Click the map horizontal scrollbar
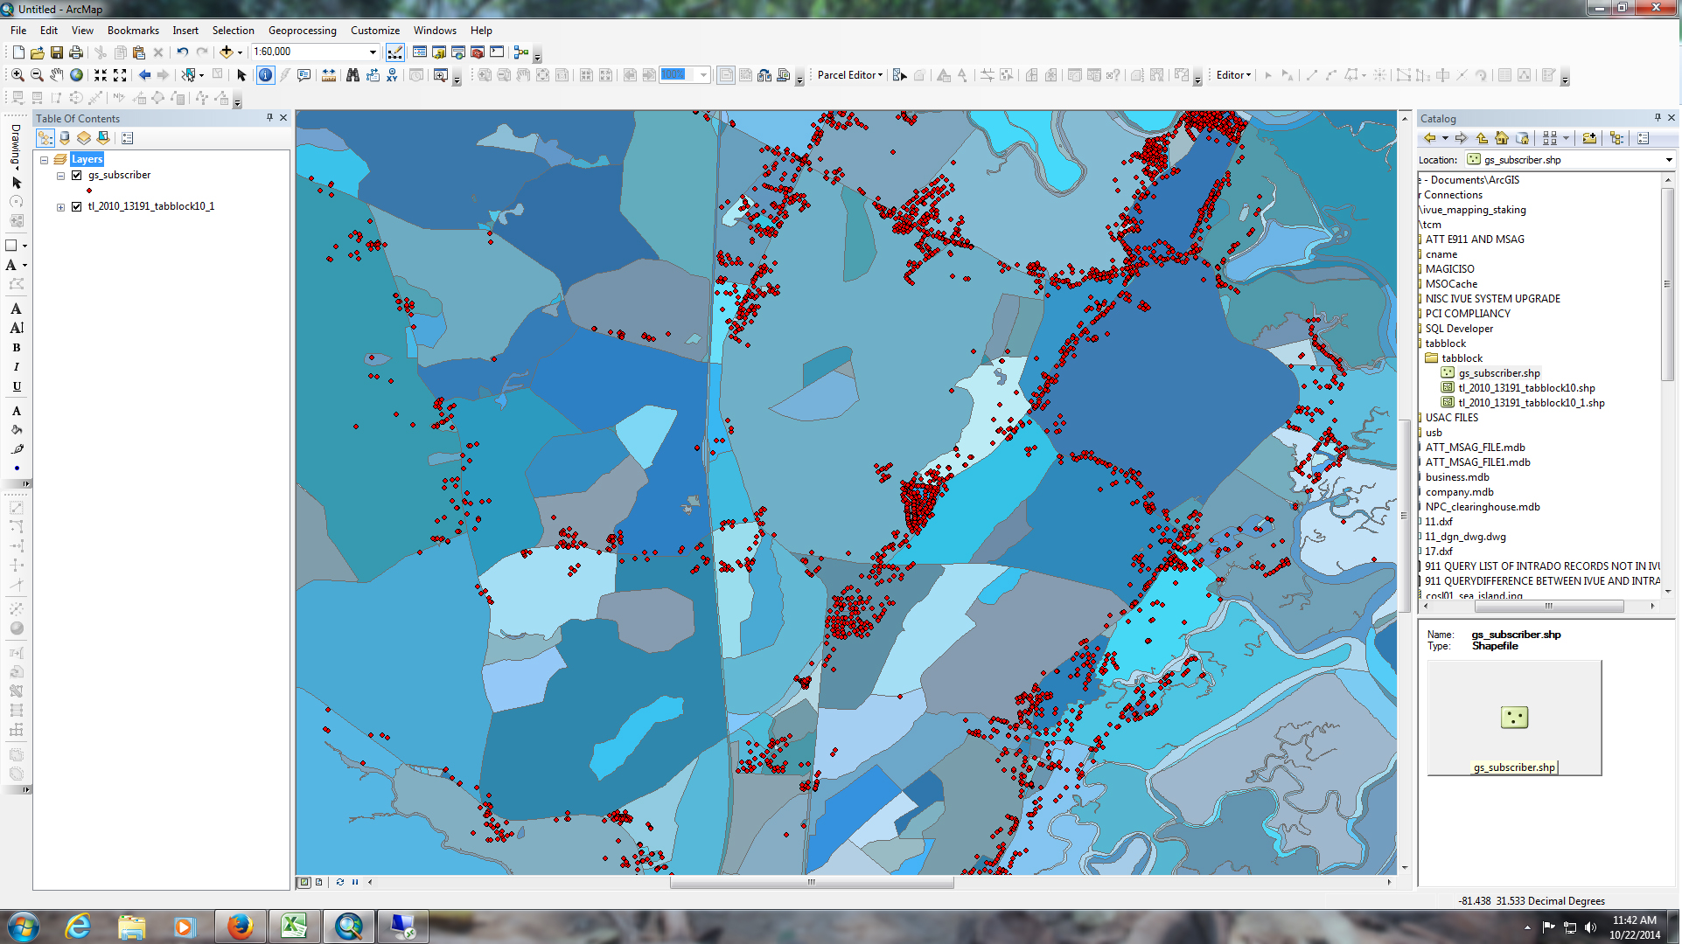The width and height of the screenshot is (1682, 944). (811, 883)
